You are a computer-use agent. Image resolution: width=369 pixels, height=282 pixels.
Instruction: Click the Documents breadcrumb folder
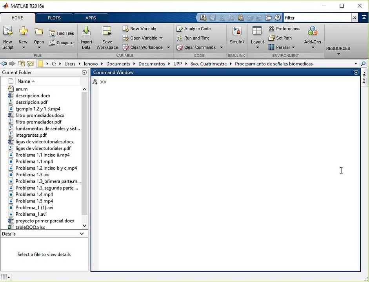coord(118,64)
